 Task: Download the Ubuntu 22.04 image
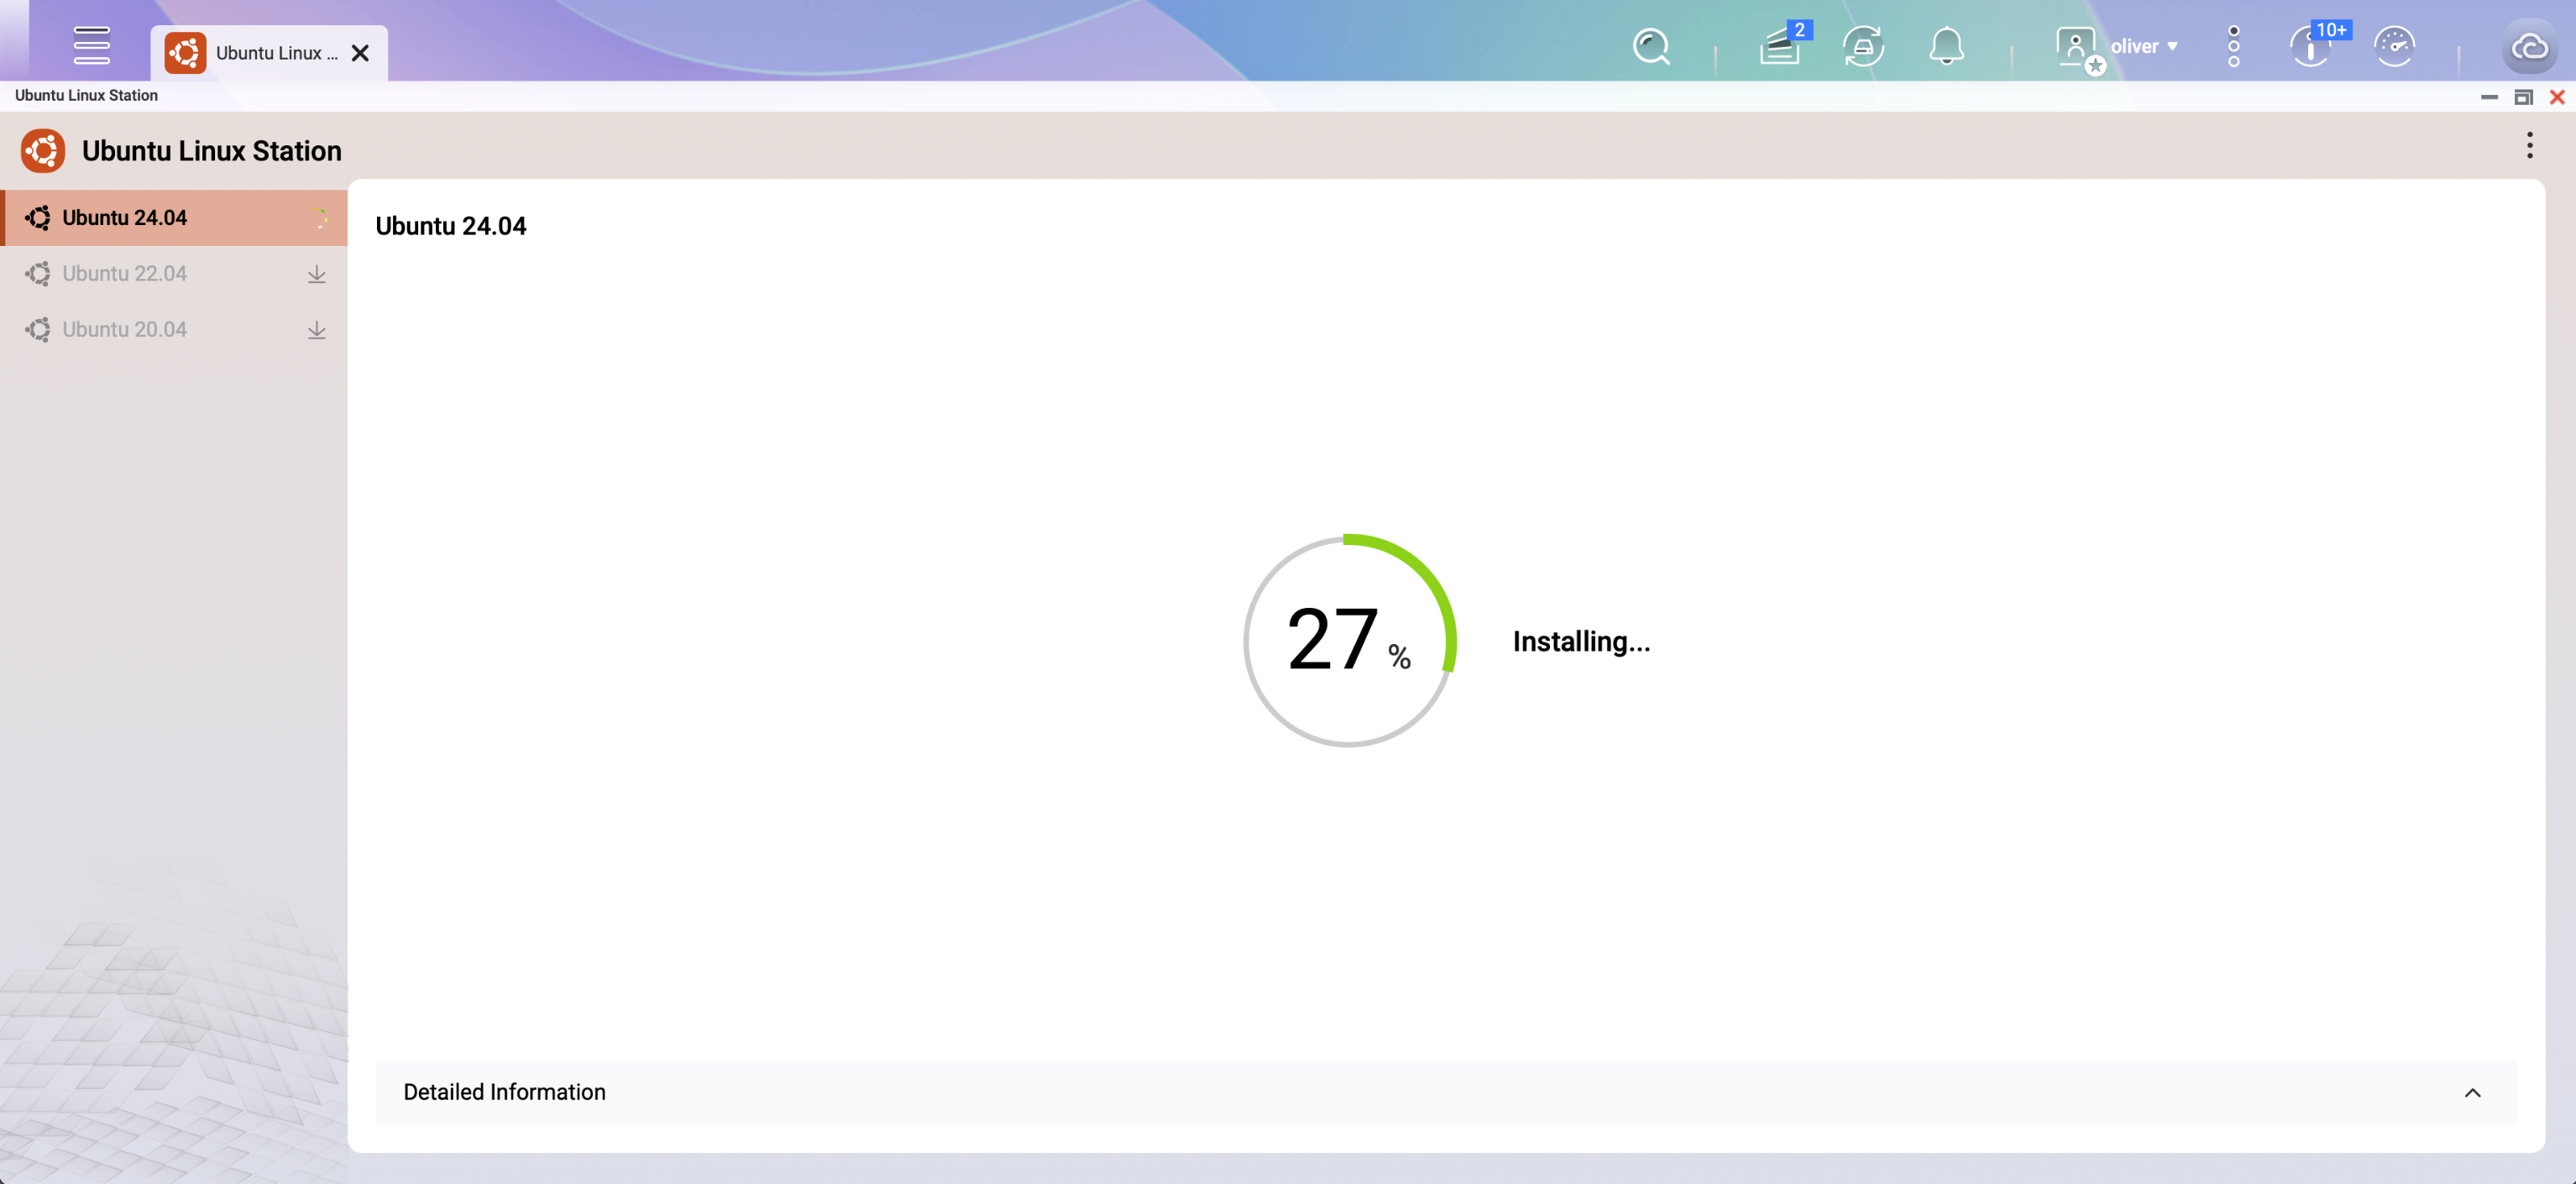(317, 274)
